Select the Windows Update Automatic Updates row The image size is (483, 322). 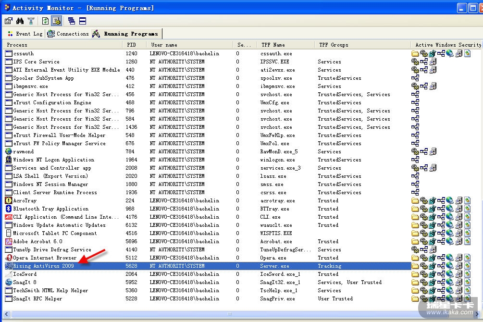tap(207, 225)
